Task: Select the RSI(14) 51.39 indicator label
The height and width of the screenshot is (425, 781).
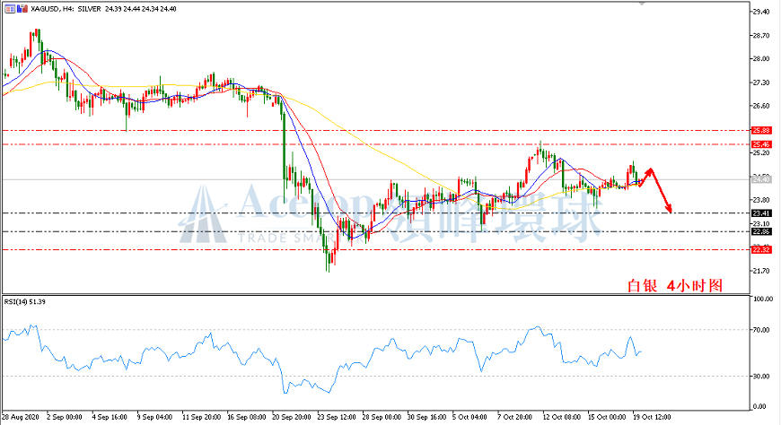Action: pyautogui.click(x=25, y=301)
